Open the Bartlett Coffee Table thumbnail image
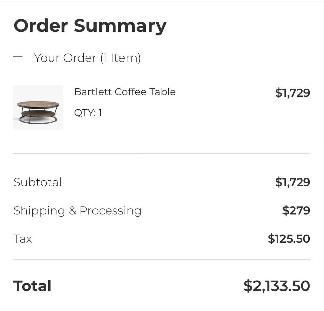Screen dimensions: 324x311 click(38, 107)
